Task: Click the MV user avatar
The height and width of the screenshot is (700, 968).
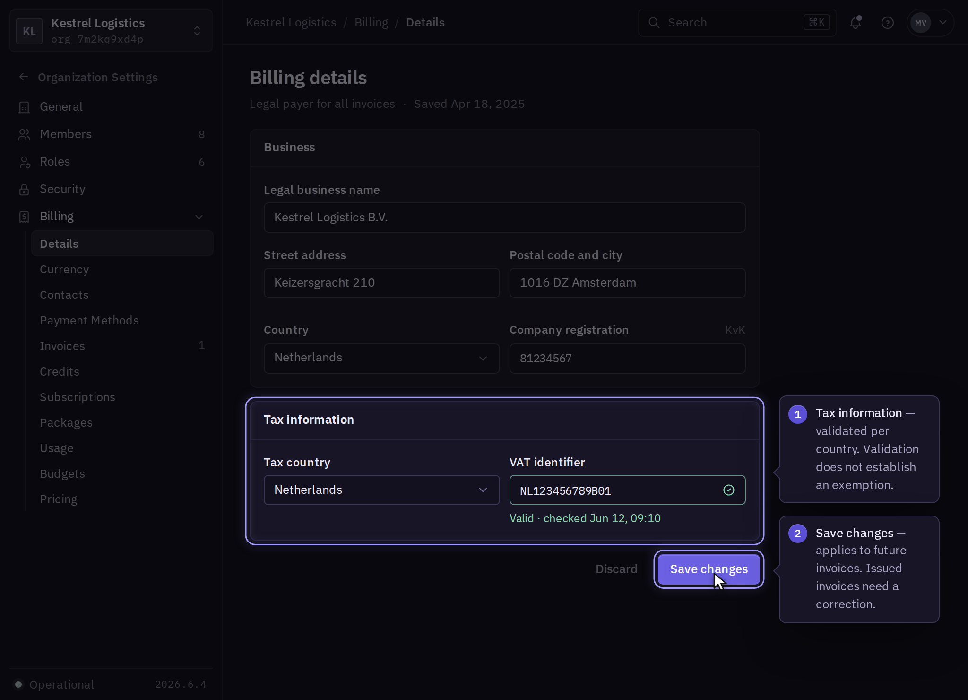Action: [x=921, y=23]
